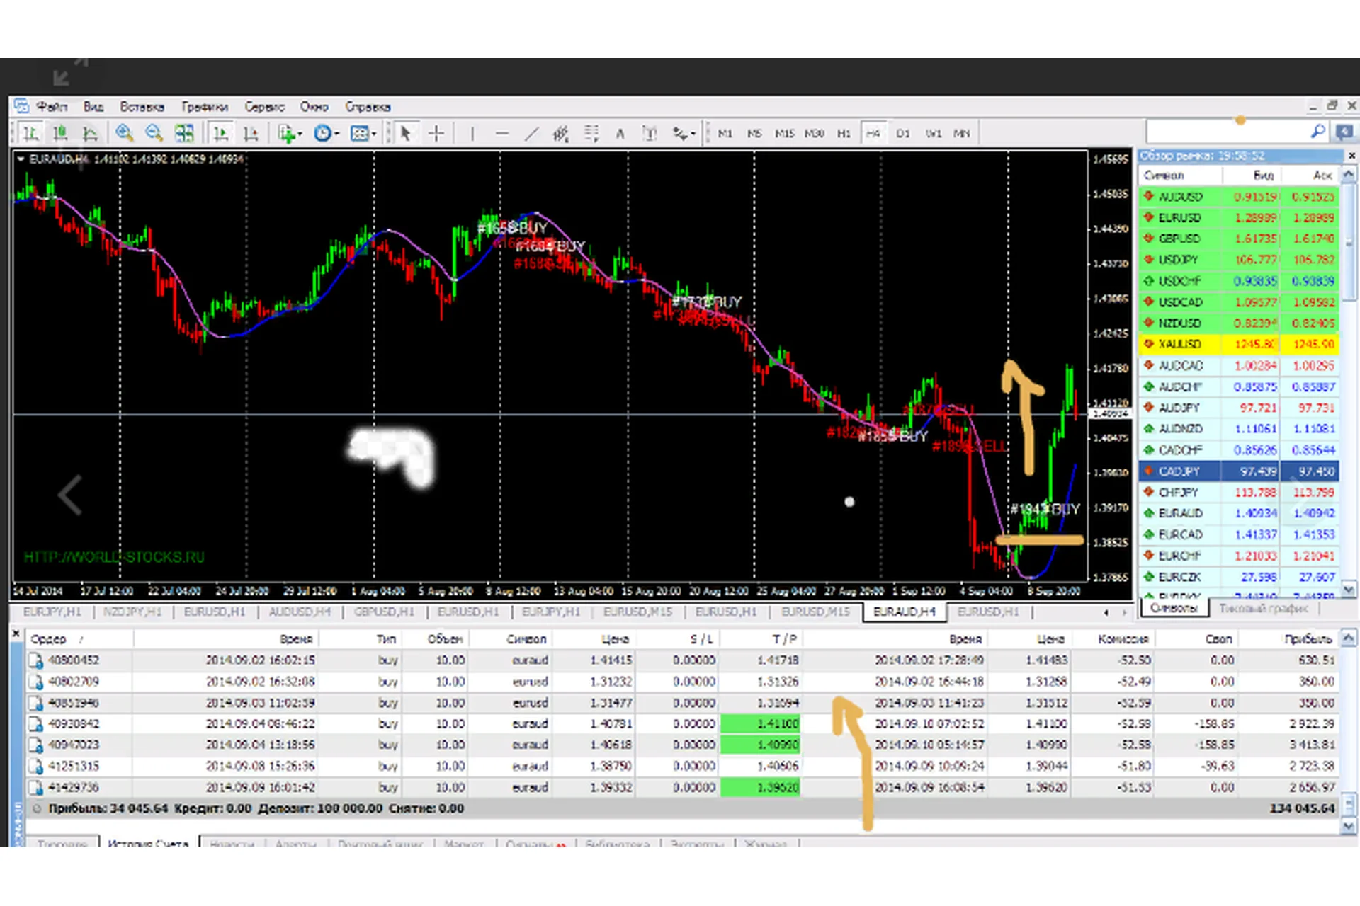Image resolution: width=1360 pixels, height=906 pixels.
Task: Select the Fibonacci retracement tool
Action: pyautogui.click(x=591, y=133)
